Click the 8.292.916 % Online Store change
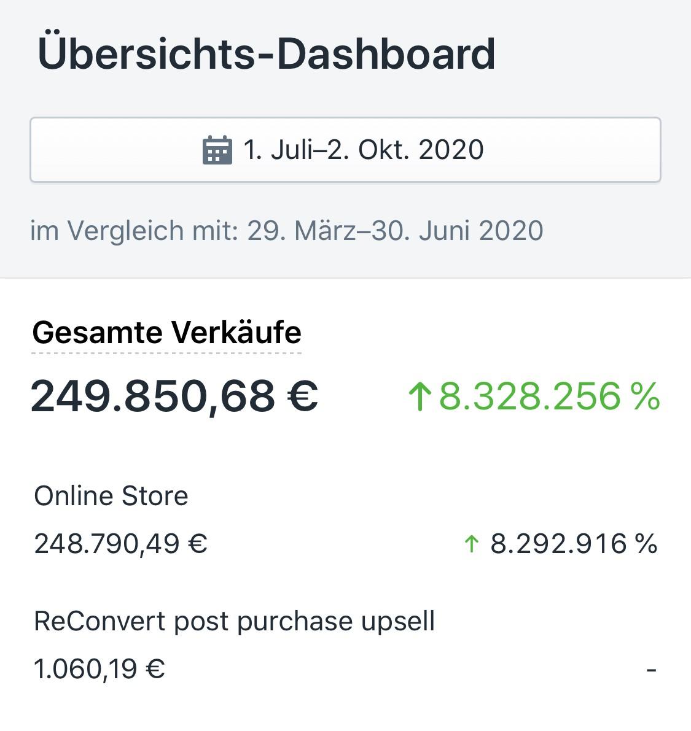Image resolution: width=691 pixels, height=731 pixels. tap(573, 544)
